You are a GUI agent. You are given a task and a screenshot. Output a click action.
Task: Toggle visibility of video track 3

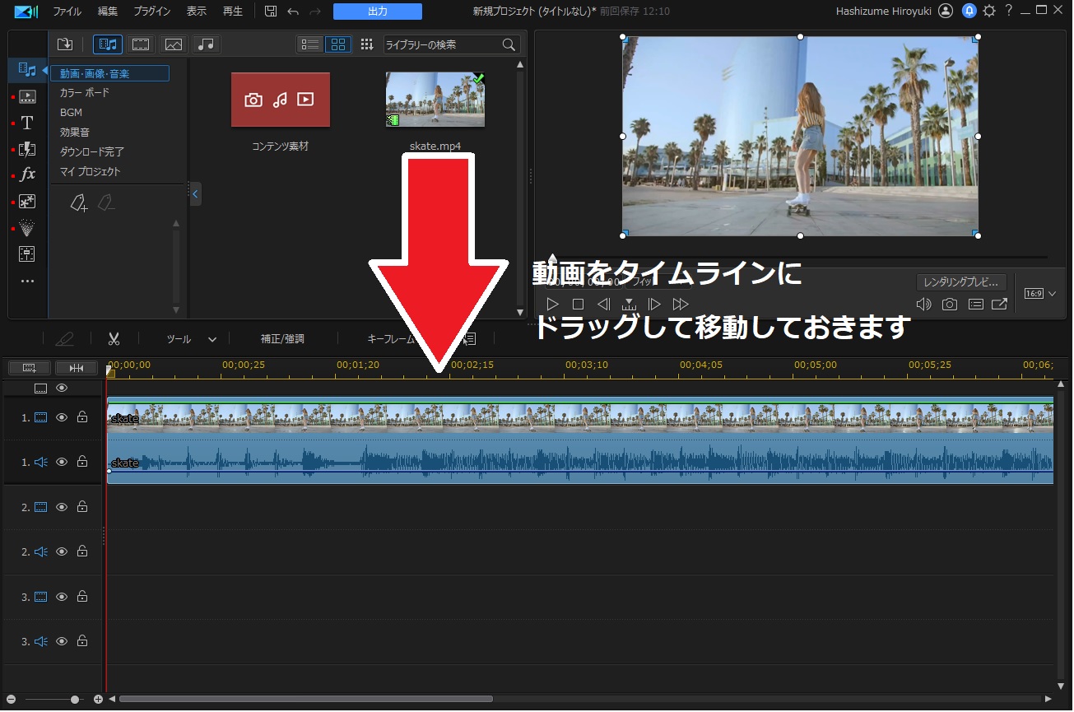coord(62,597)
